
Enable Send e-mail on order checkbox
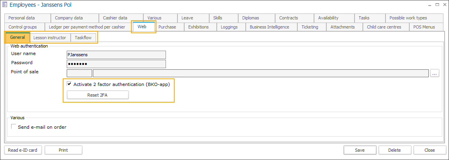pos(14,127)
